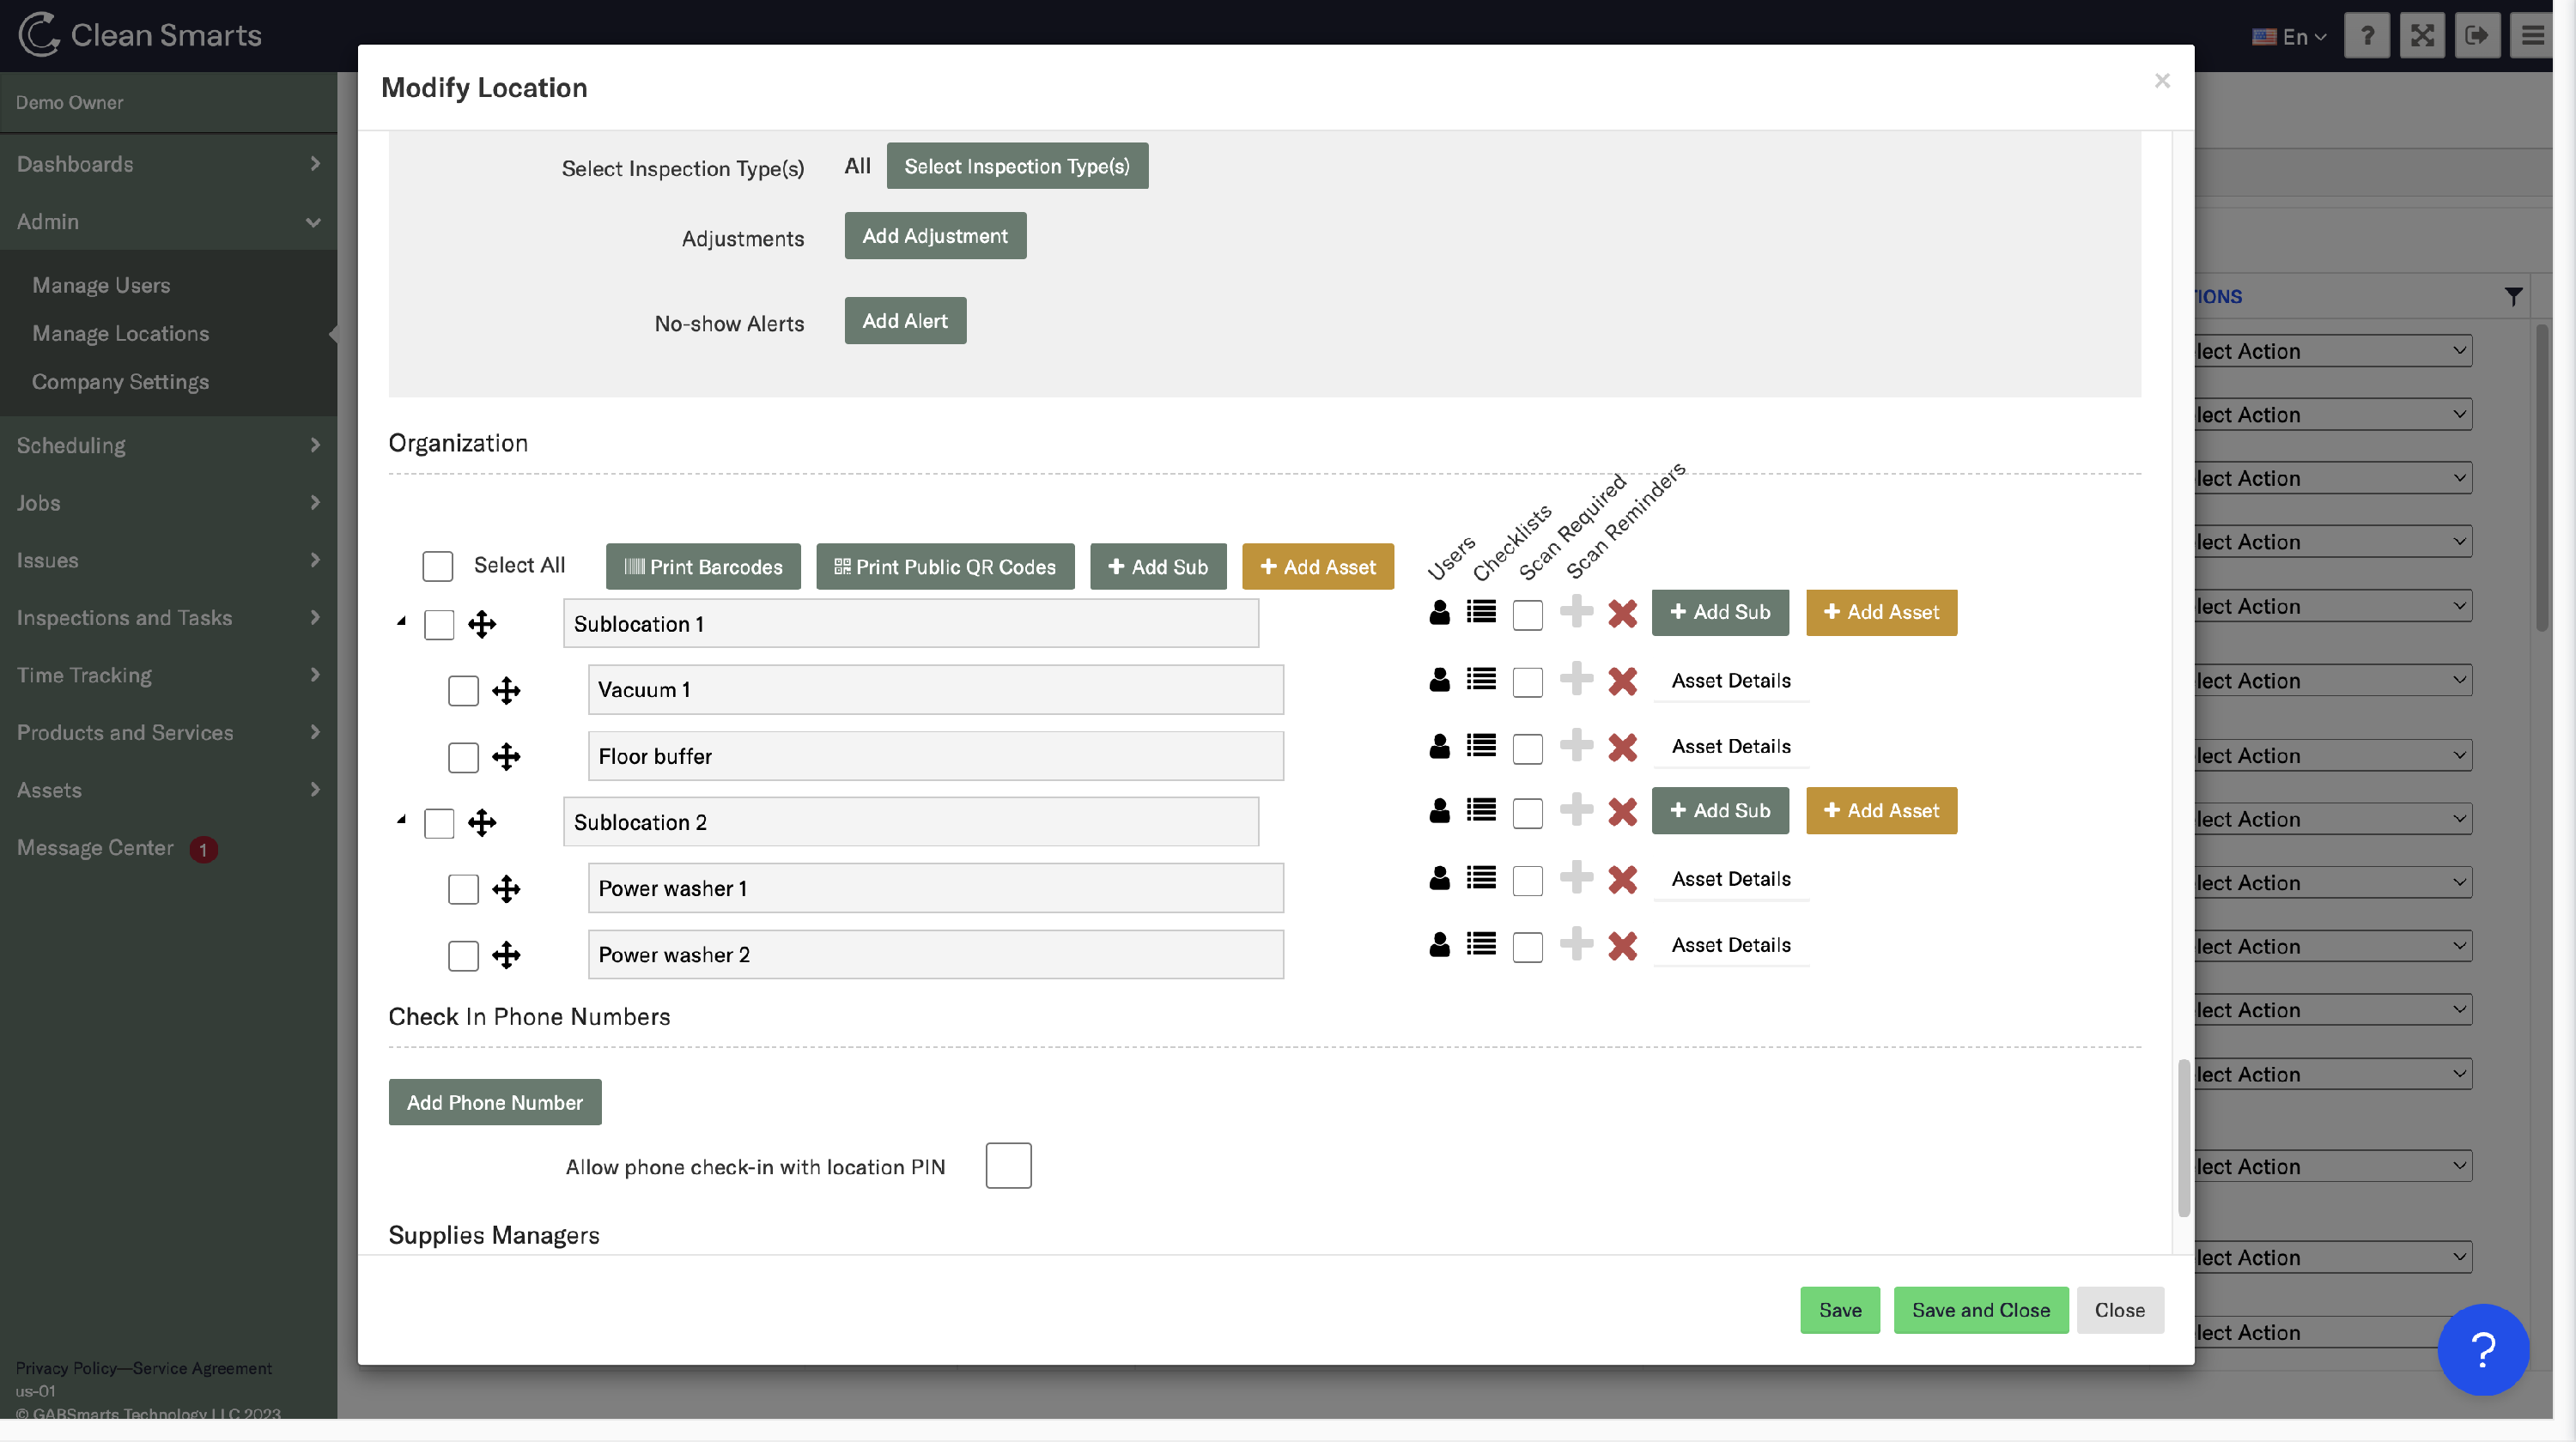
Task: Open the language En dropdown
Action: (2290, 37)
